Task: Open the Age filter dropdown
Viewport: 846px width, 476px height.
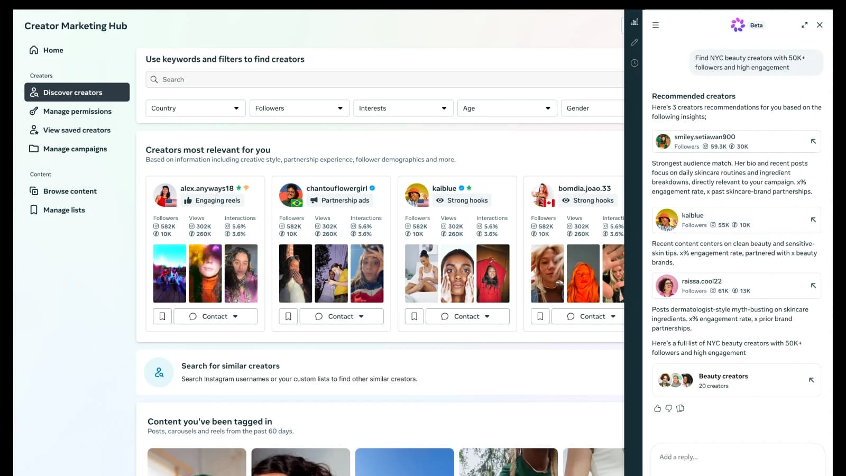Action: click(507, 108)
